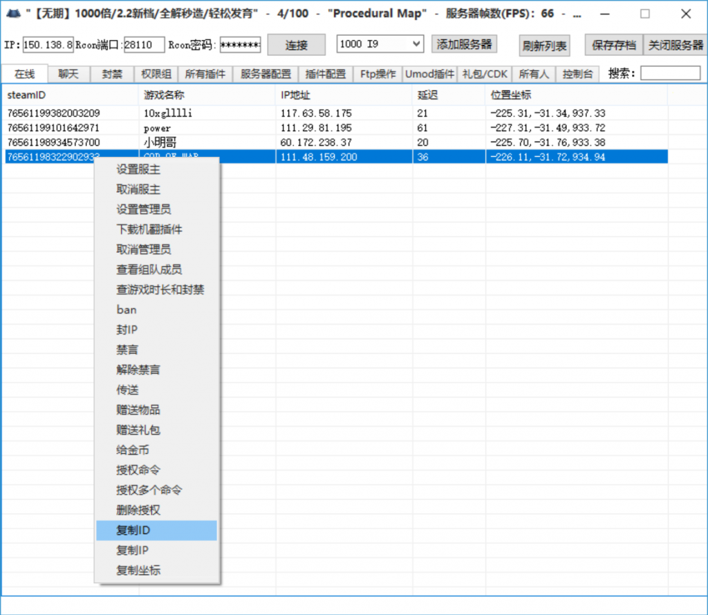Select ban in the context menu
This screenshot has height=615, width=708.
click(x=127, y=310)
